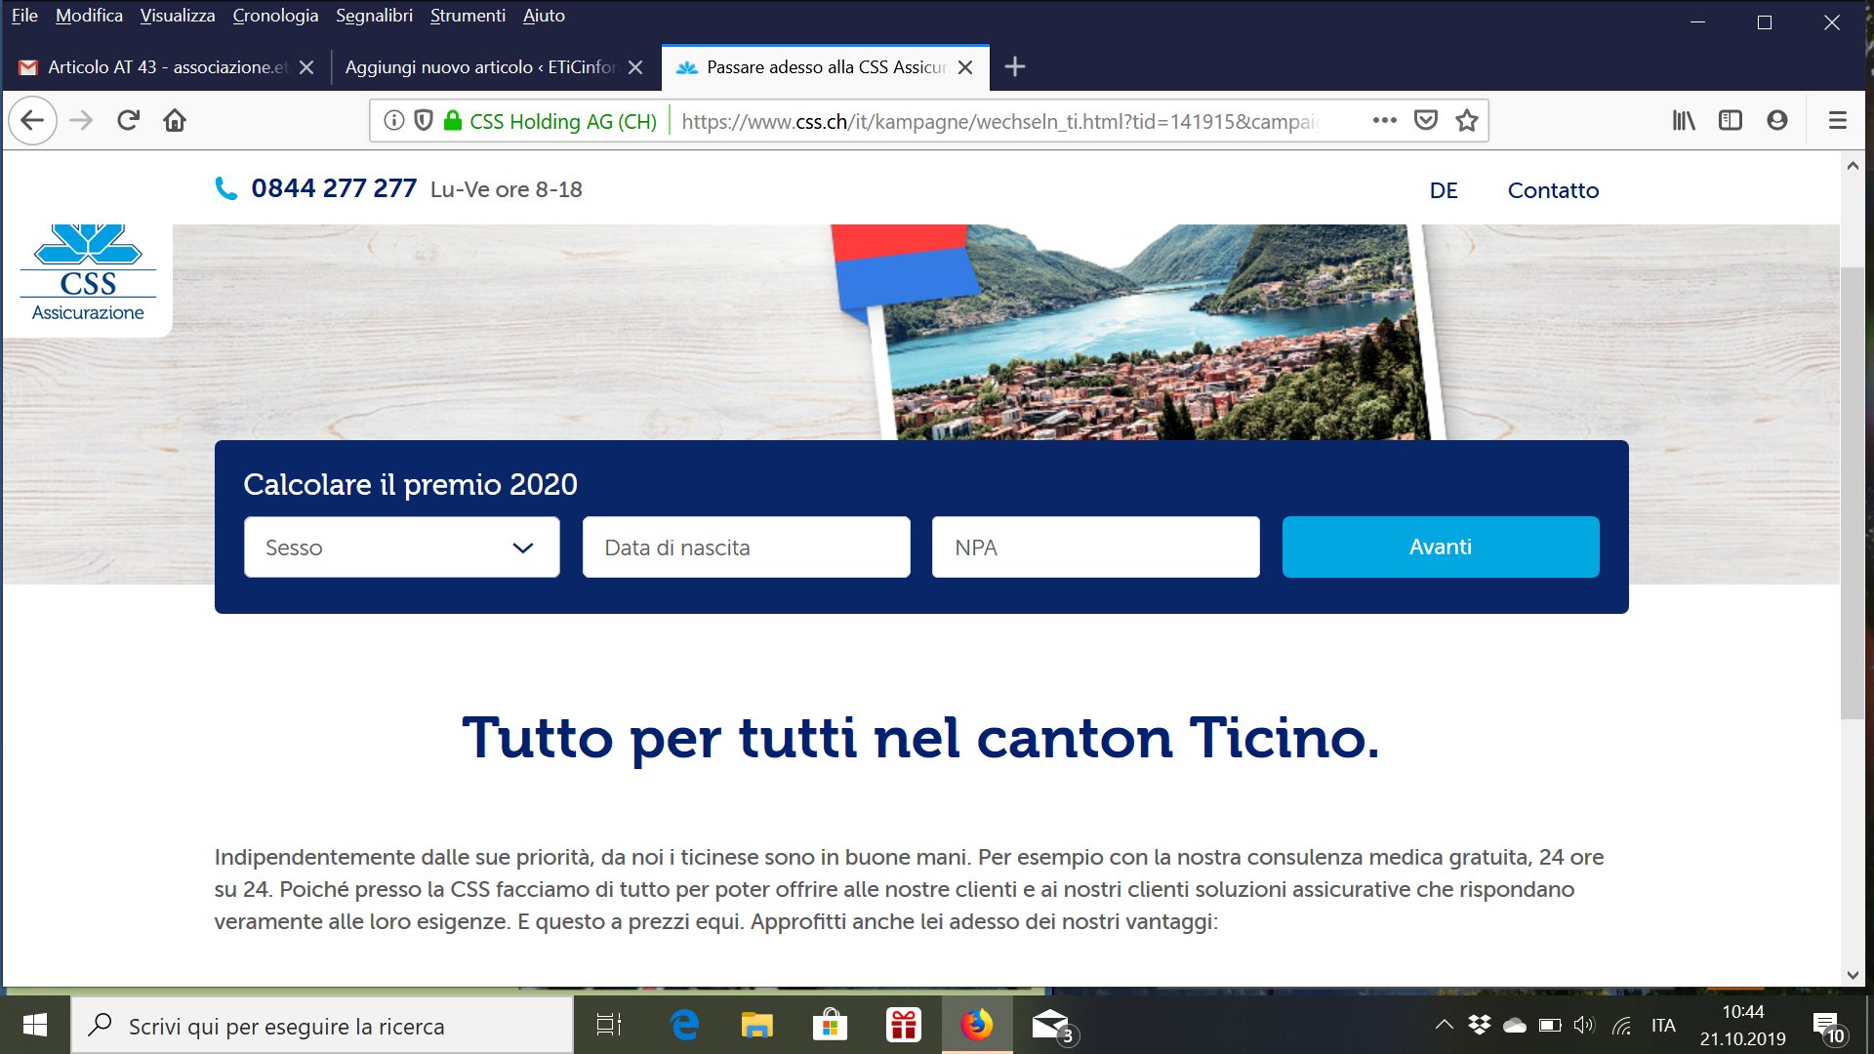Image resolution: width=1874 pixels, height=1054 pixels.
Task: Click the forward navigation arrow
Action: pos(81,121)
